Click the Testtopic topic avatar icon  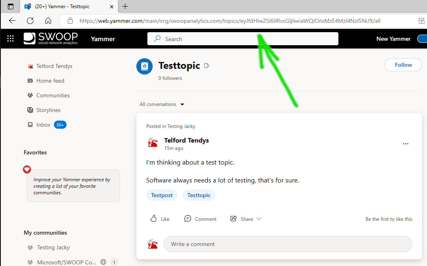(145, 66)
